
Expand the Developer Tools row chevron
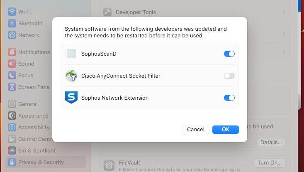[284, 12]
